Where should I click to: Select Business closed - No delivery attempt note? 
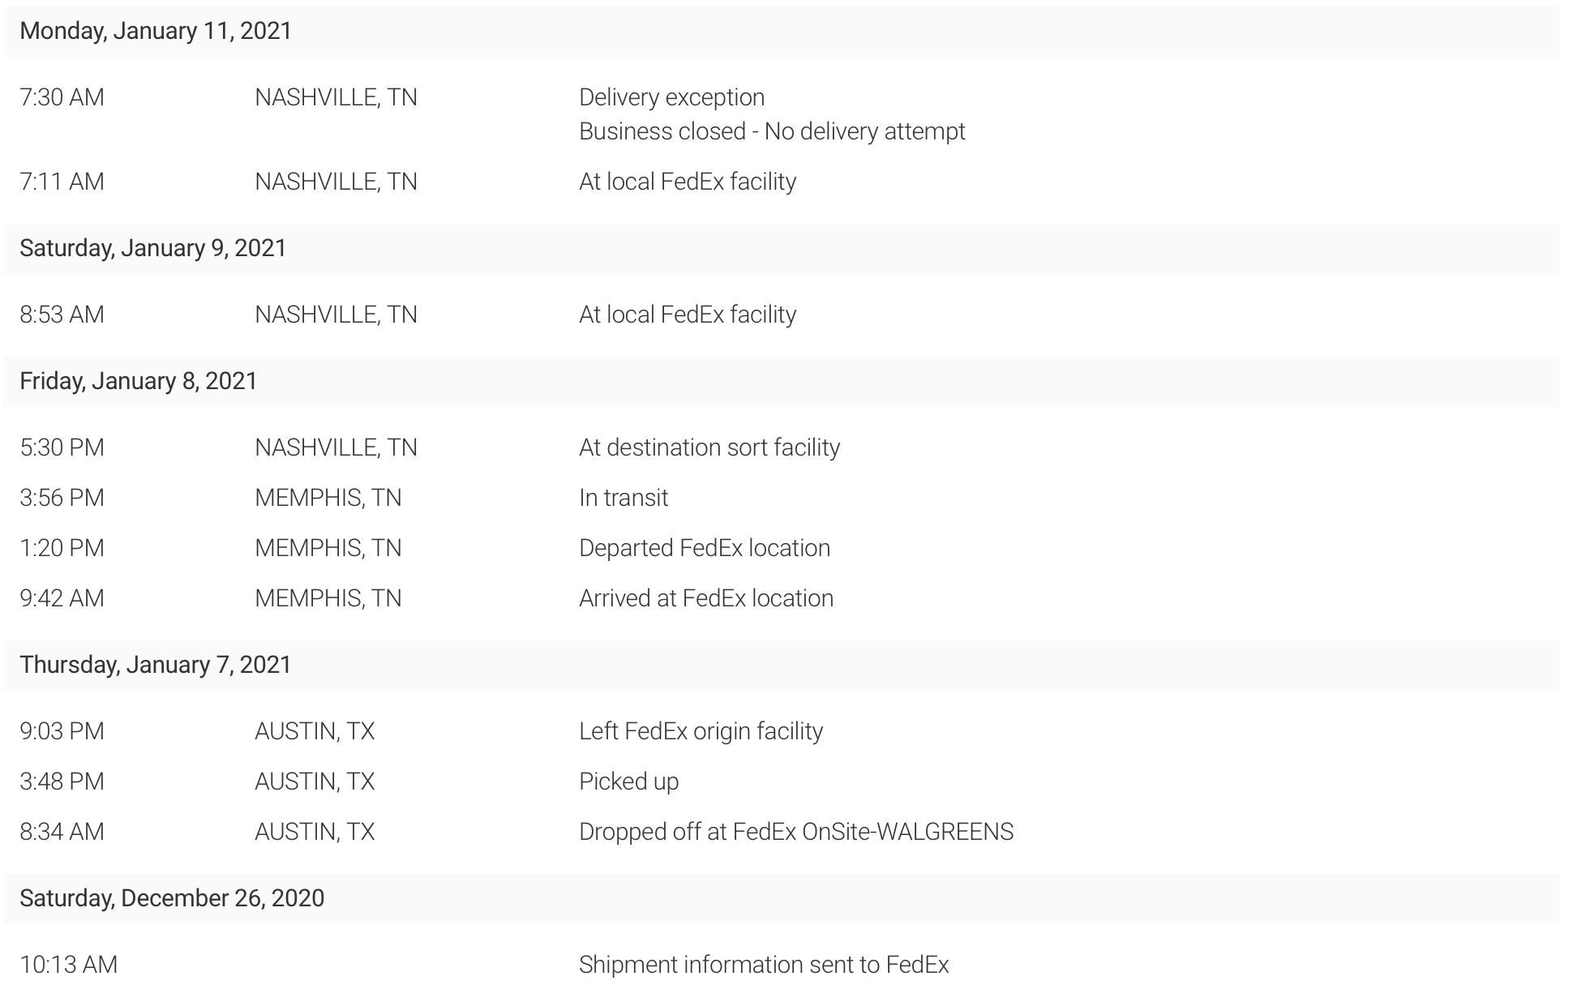coord(772,131)
